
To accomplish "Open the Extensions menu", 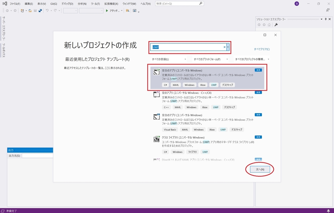I will (111, 4).
